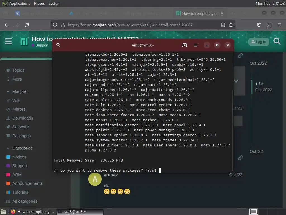Switch to Firefox in the taskbar

click(32, 212)
